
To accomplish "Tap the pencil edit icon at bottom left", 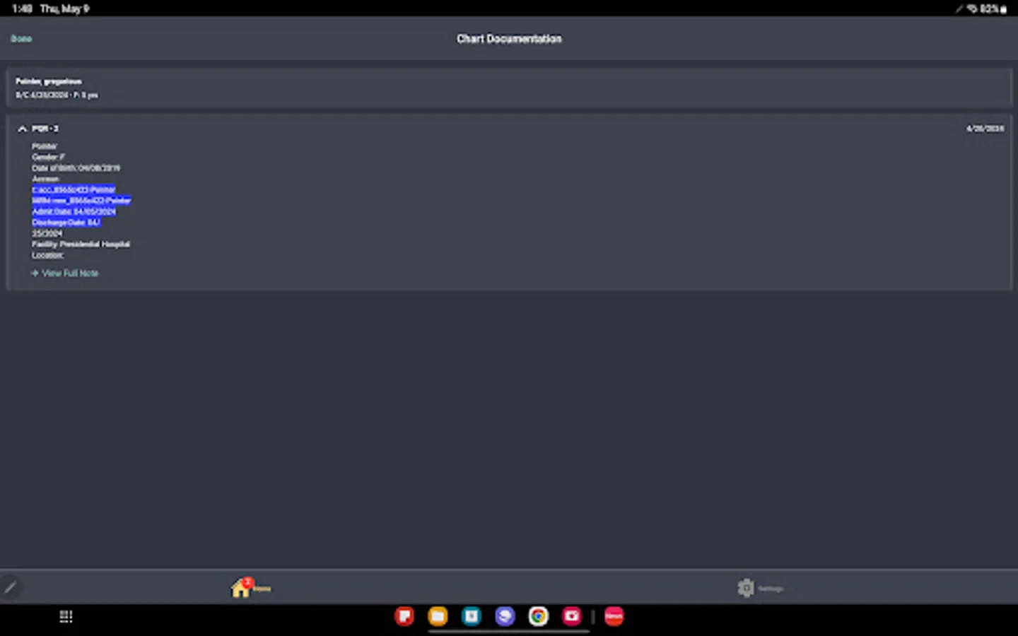I will [10, 587].
